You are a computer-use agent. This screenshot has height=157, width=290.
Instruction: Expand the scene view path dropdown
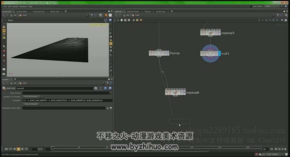pyautogui.click(x=87, y=15)
